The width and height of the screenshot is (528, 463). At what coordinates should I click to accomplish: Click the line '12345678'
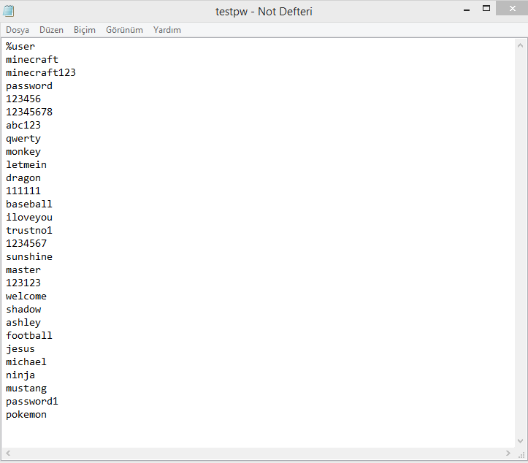pos(29,112)
